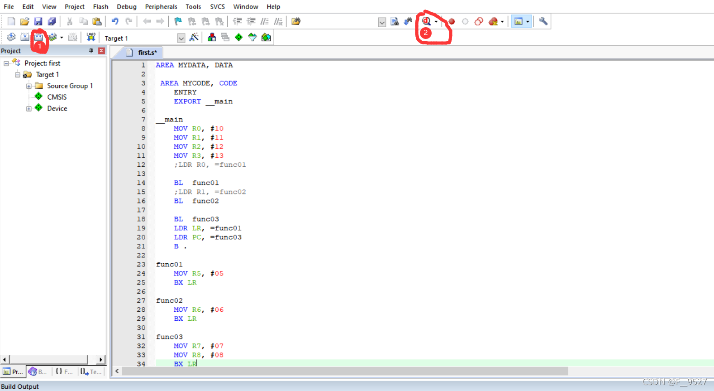Cut the selection with scissors icon
The height and width of the screenshot is (391, 714).
(x=70, y=21)
